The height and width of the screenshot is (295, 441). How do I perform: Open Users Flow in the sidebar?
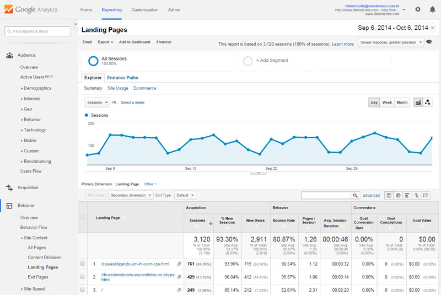pos(31,171)
